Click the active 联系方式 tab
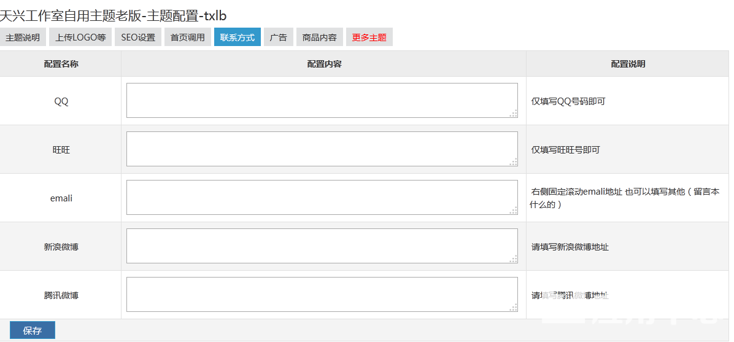734x342 pixels. pos(238,37)
